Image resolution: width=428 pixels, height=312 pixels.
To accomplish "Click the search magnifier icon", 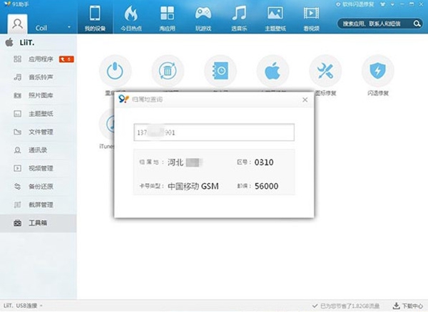I will (417, 24).
